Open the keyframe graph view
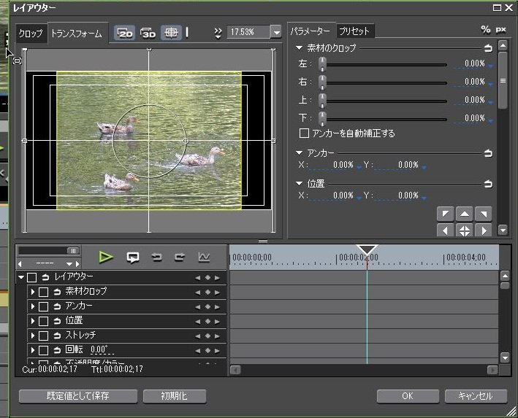The image size is (518, 418). [x=204, y=257]
